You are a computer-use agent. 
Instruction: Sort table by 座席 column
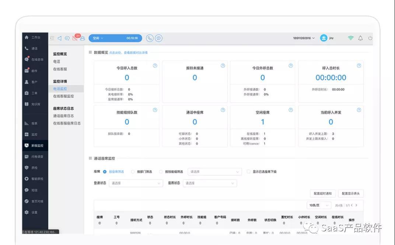(x=99, y=223)
